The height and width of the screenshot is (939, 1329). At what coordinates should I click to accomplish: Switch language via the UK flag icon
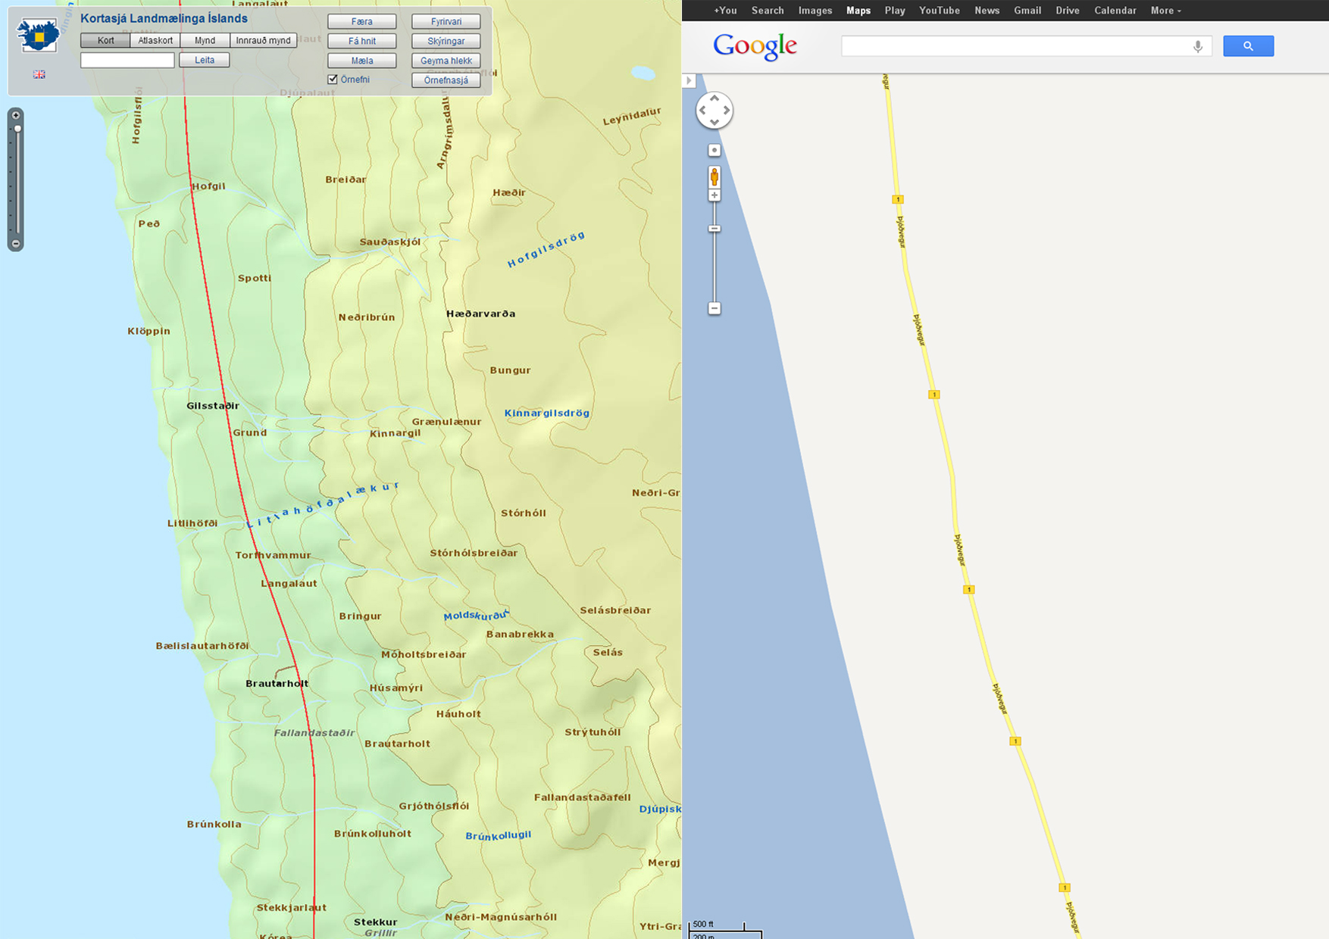point(39,74)
